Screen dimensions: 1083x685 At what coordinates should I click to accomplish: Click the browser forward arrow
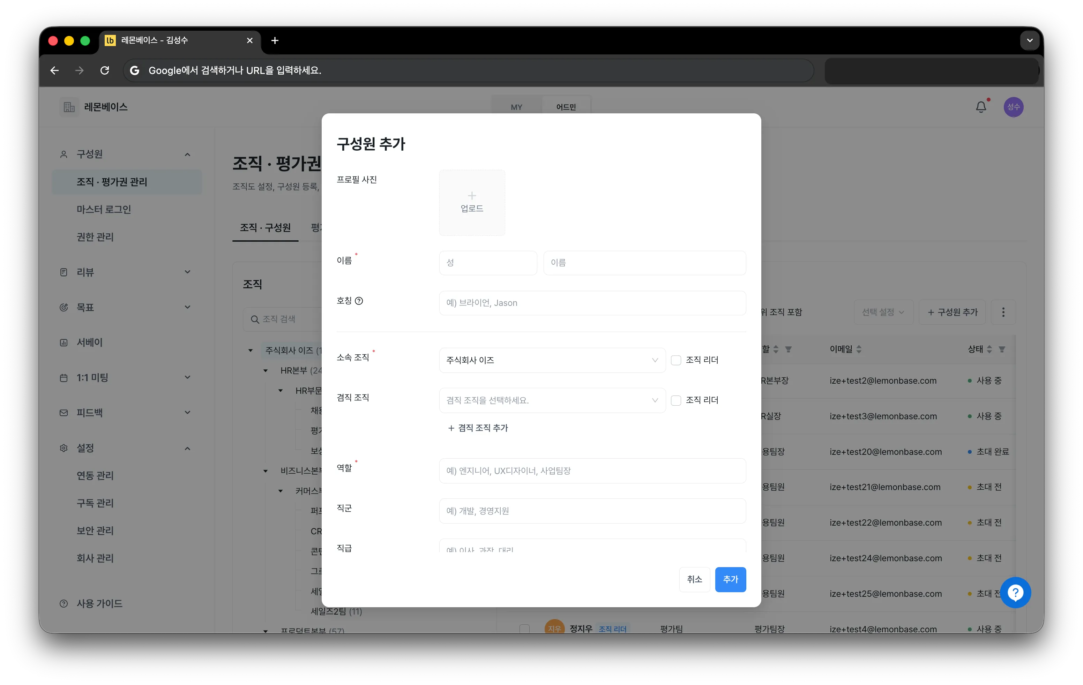click(x=79, y=70)
